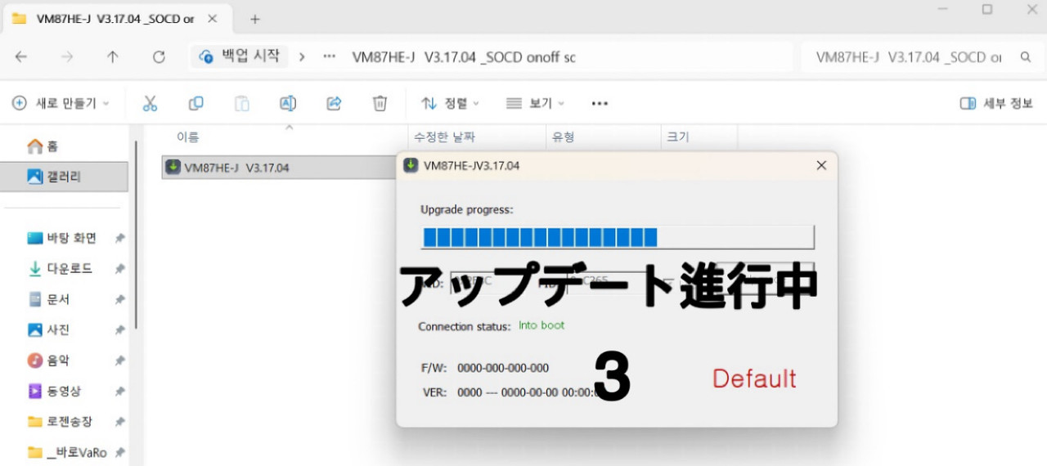
Task: Click the 백업 시작 backup button
Action: tap(240, 56)
